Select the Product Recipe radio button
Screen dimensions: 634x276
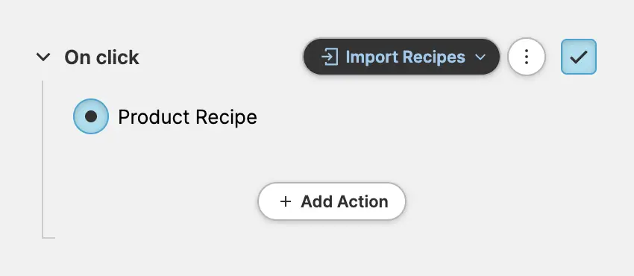(91, 116)
